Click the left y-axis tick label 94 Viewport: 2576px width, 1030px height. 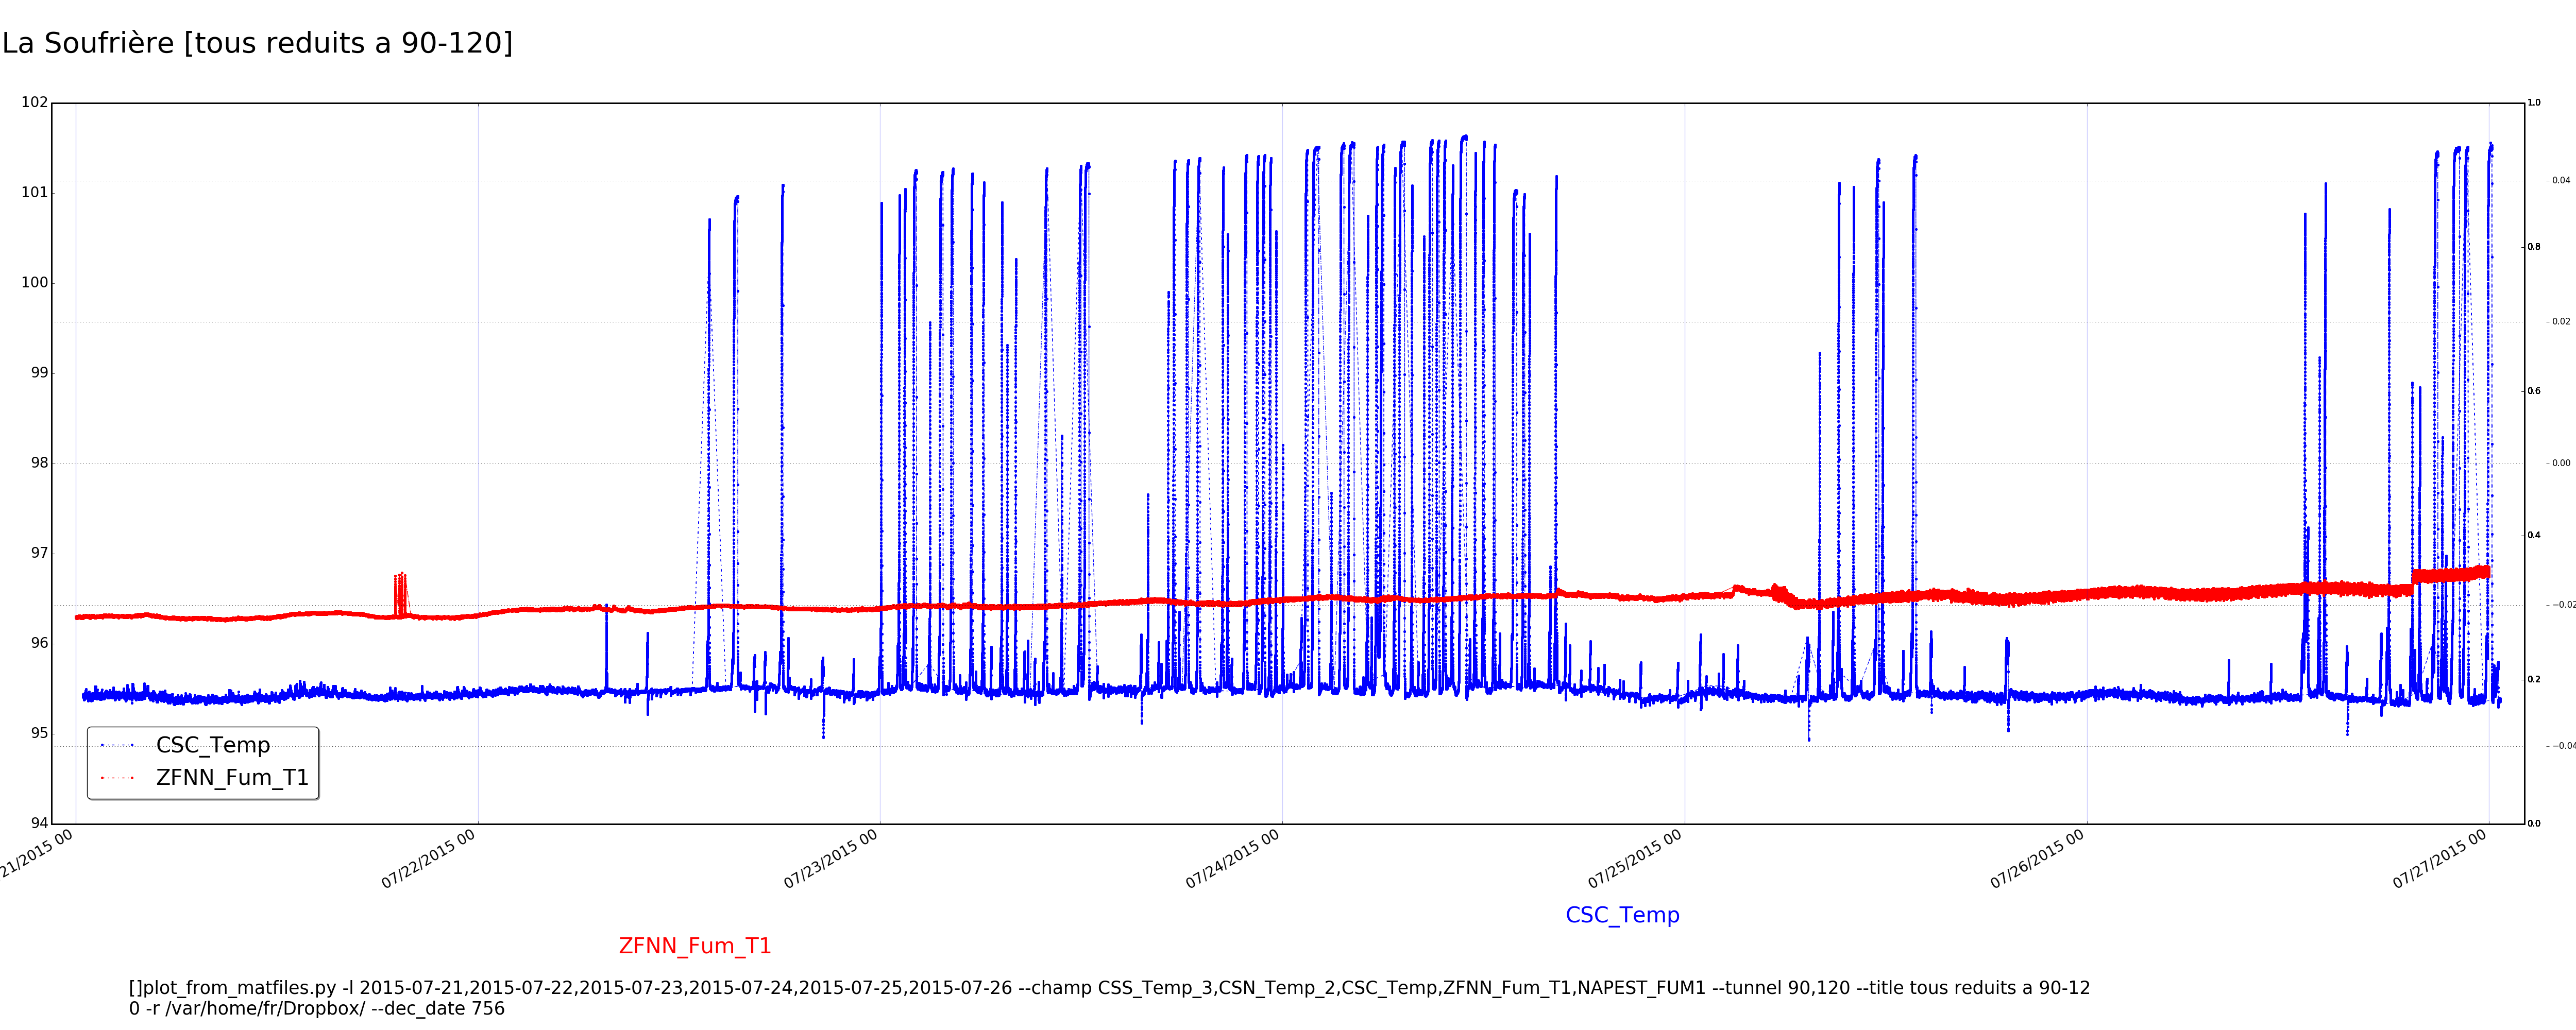39,823
